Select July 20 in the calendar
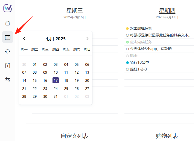This screenshot has height=141, width=194. tap(87, 80)
